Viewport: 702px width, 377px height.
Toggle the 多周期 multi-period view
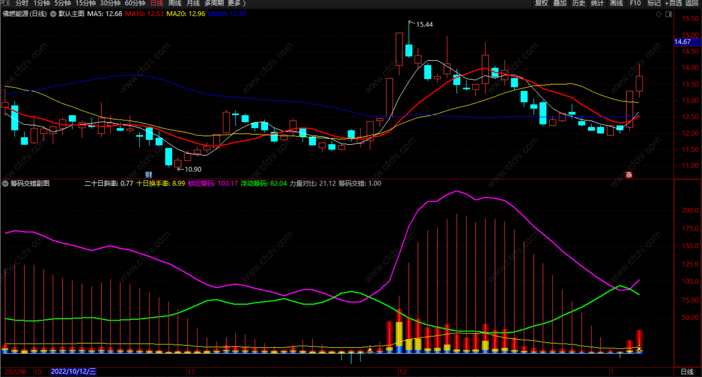coord(214,3)
